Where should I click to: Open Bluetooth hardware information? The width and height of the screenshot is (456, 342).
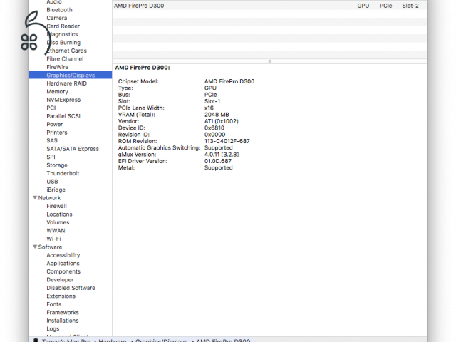[59, 10]
